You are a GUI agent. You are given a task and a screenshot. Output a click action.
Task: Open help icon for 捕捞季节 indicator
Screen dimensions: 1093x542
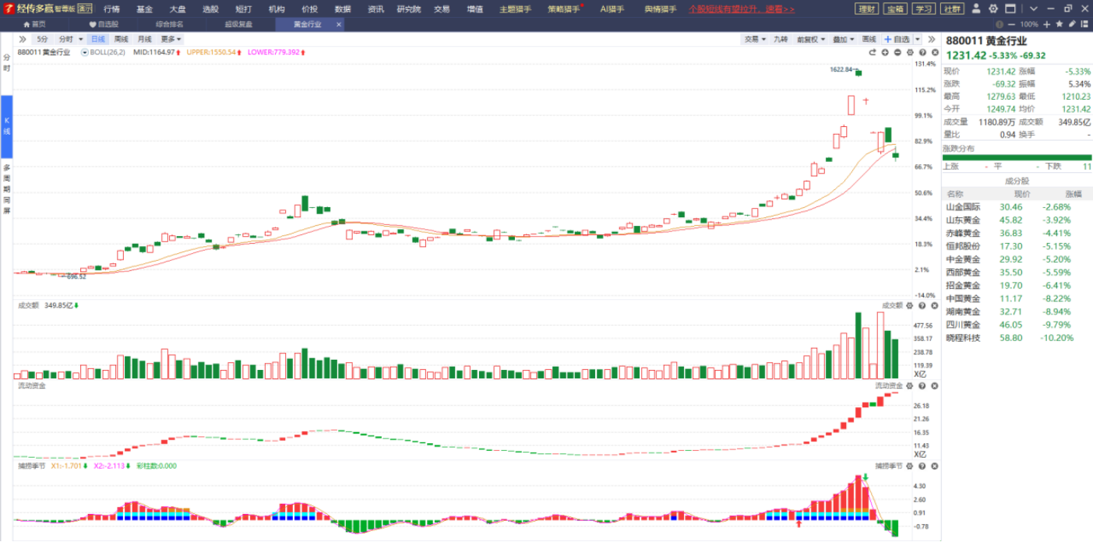[922, 466]
